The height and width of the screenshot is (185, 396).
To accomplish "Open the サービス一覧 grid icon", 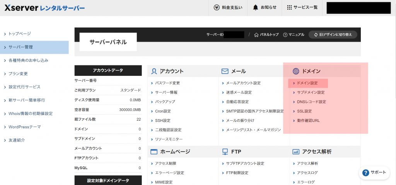I will pyautogui.click(x=290, y=8).
